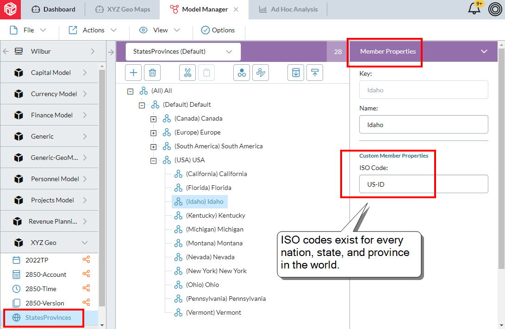
Task: Click the share icon next to 2850-Version
Action: (x=86, y=303)
